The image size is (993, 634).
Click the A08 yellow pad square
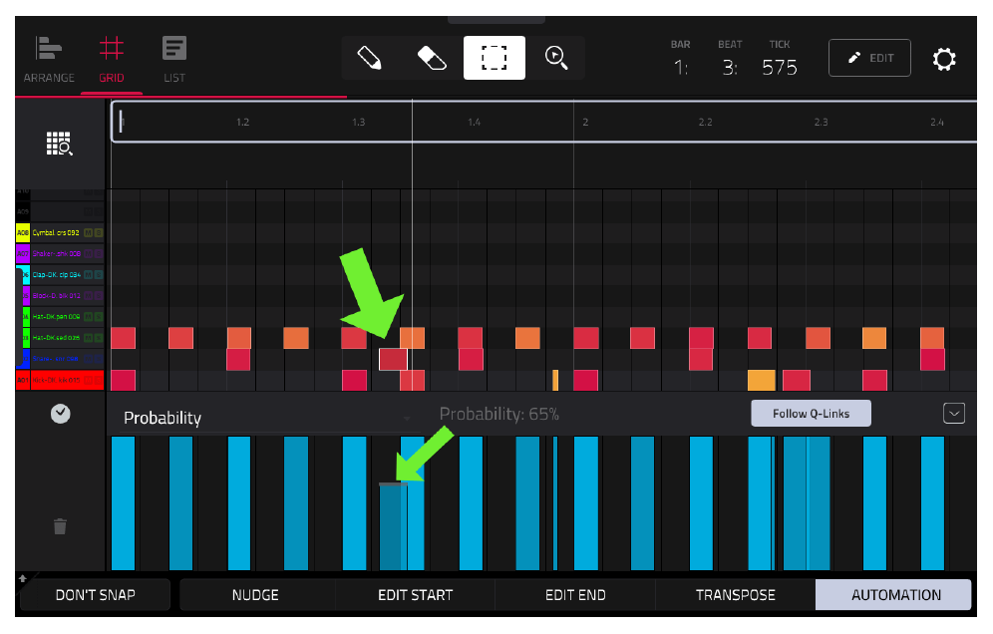pyautogui.click(x=23, y=232)
